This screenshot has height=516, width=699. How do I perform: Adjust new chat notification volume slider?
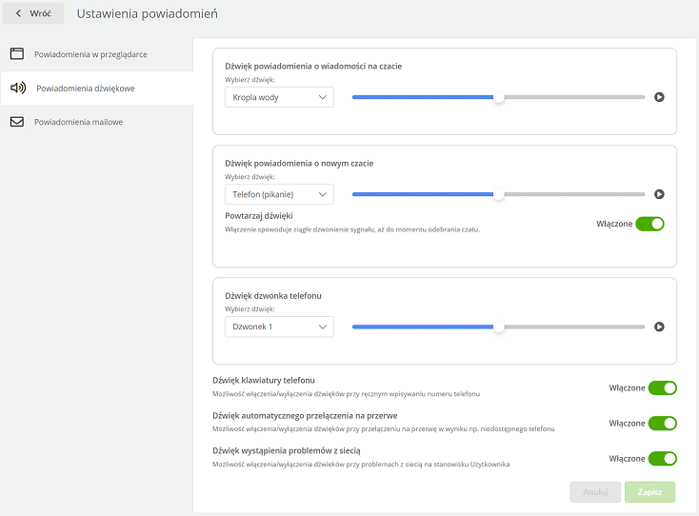(x=498, y=194)
